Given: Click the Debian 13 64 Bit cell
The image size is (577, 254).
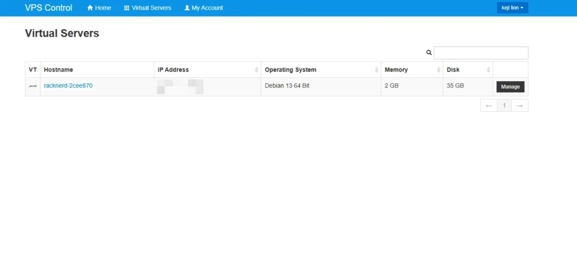Looking at the screenshot, I should point(287,86).
